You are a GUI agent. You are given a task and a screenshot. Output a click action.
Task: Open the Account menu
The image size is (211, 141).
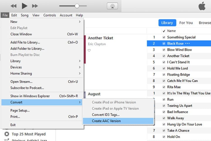click(66, 15)
